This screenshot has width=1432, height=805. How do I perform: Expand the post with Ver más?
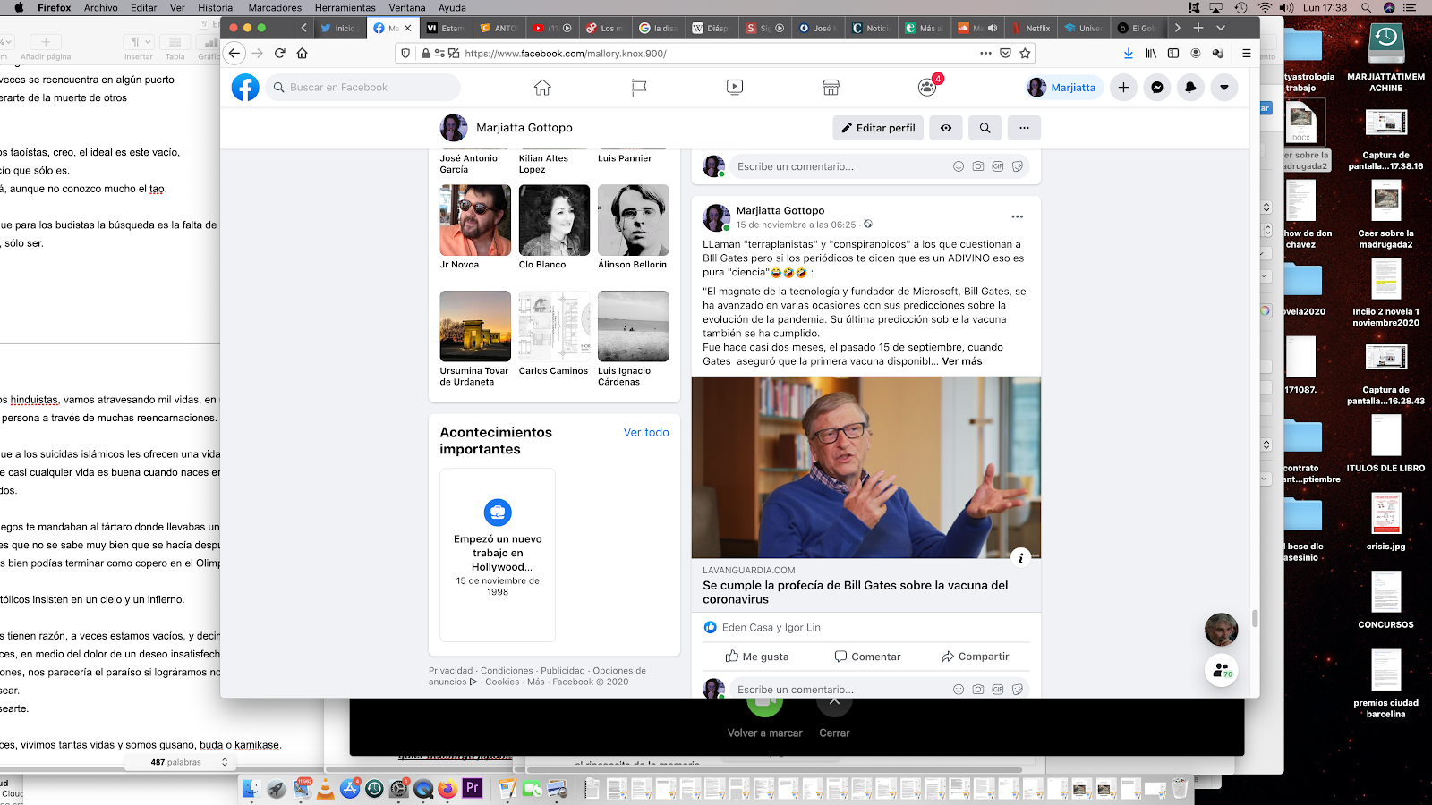(962, 361)
